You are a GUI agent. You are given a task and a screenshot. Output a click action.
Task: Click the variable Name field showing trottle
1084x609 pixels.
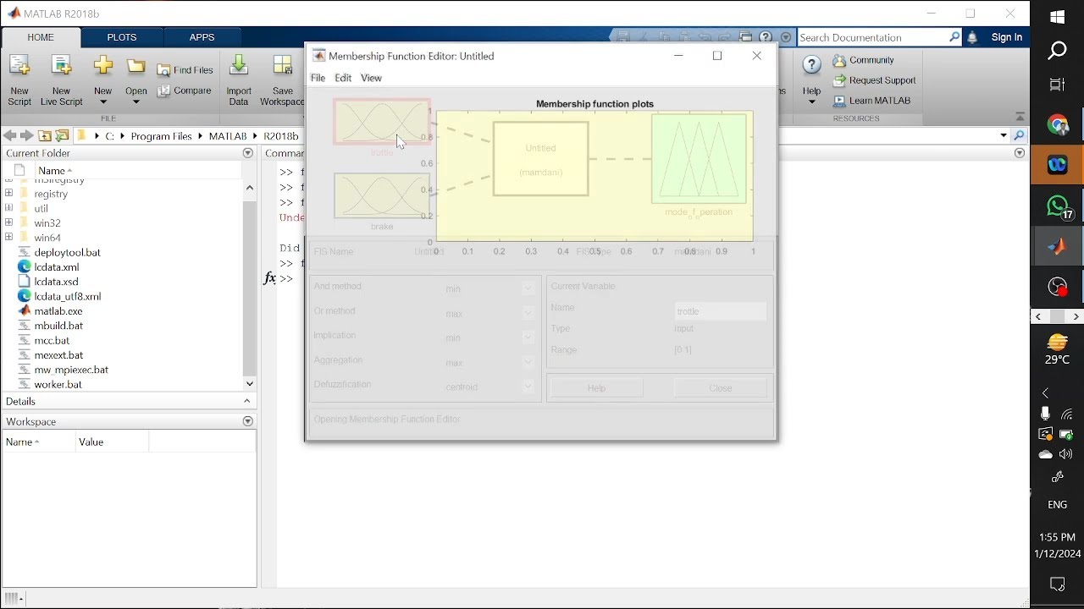721,311
